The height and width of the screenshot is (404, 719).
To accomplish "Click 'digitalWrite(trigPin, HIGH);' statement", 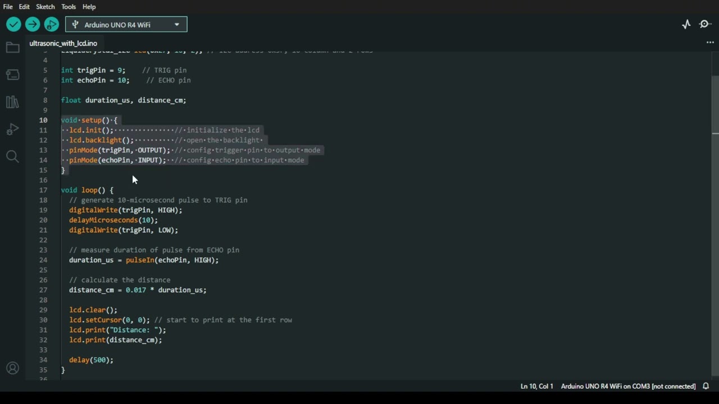I will click(126, 210).
